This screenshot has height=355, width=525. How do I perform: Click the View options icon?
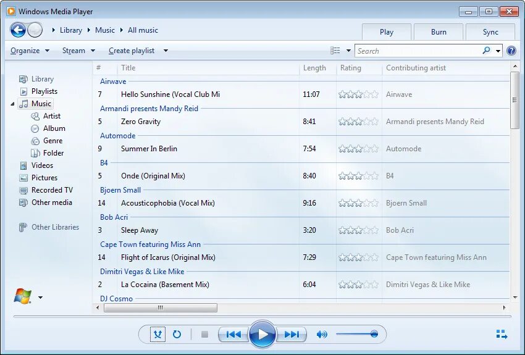335,51
